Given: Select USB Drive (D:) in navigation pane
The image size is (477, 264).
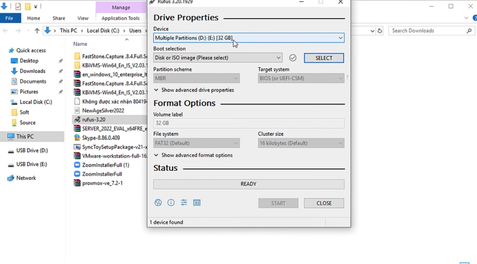Looking at the screenshot, I should 32,151.
